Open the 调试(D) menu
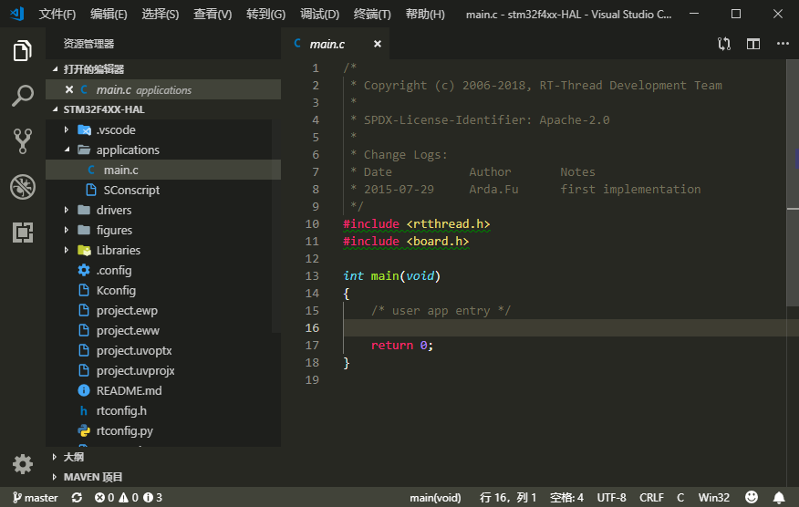This screenshot has width=799, height=507. pyautogui.click(x=319, y=15)
